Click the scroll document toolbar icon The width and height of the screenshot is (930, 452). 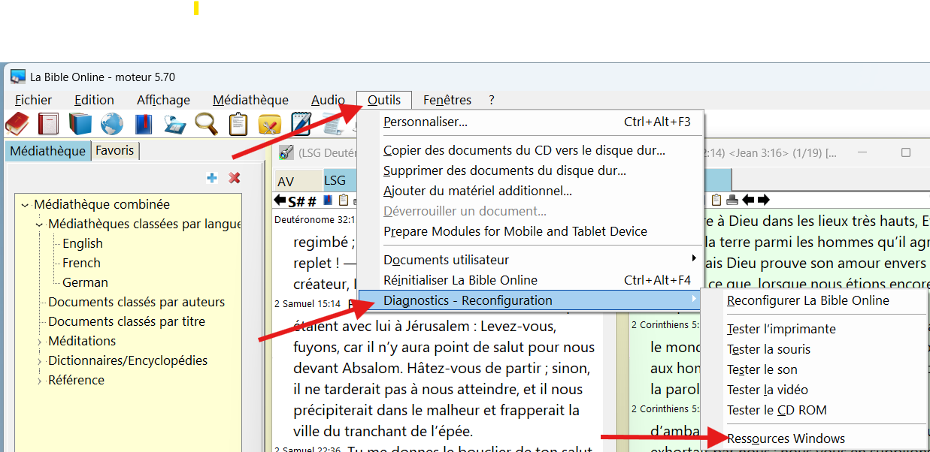coord(333,124)
